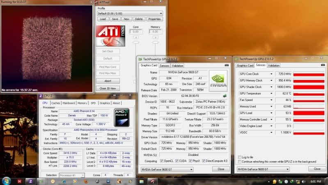Open the purple Z CPU-Z taskbar icon
Image resolution: width=328 pixels, height=185 pixels.
(30, 181)
